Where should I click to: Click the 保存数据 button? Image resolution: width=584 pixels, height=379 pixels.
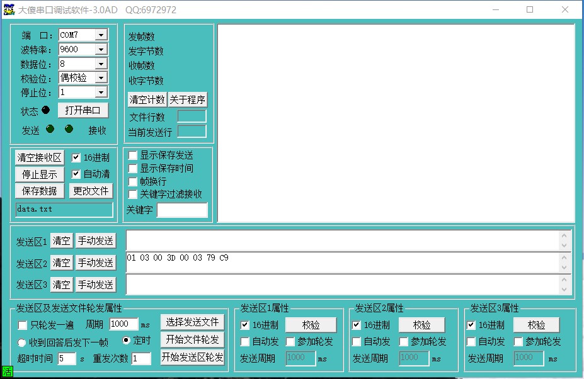[40, 191]
